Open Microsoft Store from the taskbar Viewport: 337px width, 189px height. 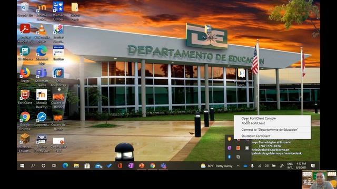click(87, 166)
